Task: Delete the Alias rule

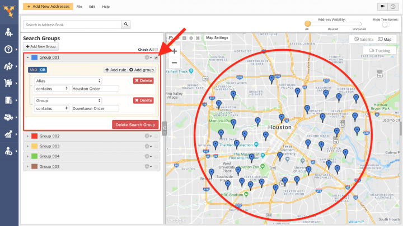Action: 143,80
